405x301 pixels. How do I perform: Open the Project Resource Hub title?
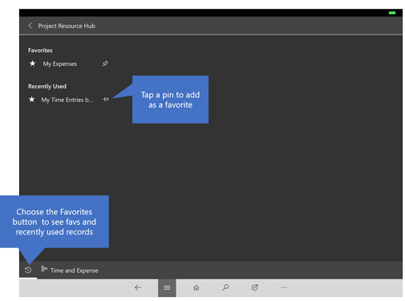[67, 26]
